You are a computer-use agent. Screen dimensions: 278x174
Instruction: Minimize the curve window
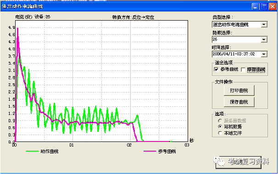tap(255, 6)
